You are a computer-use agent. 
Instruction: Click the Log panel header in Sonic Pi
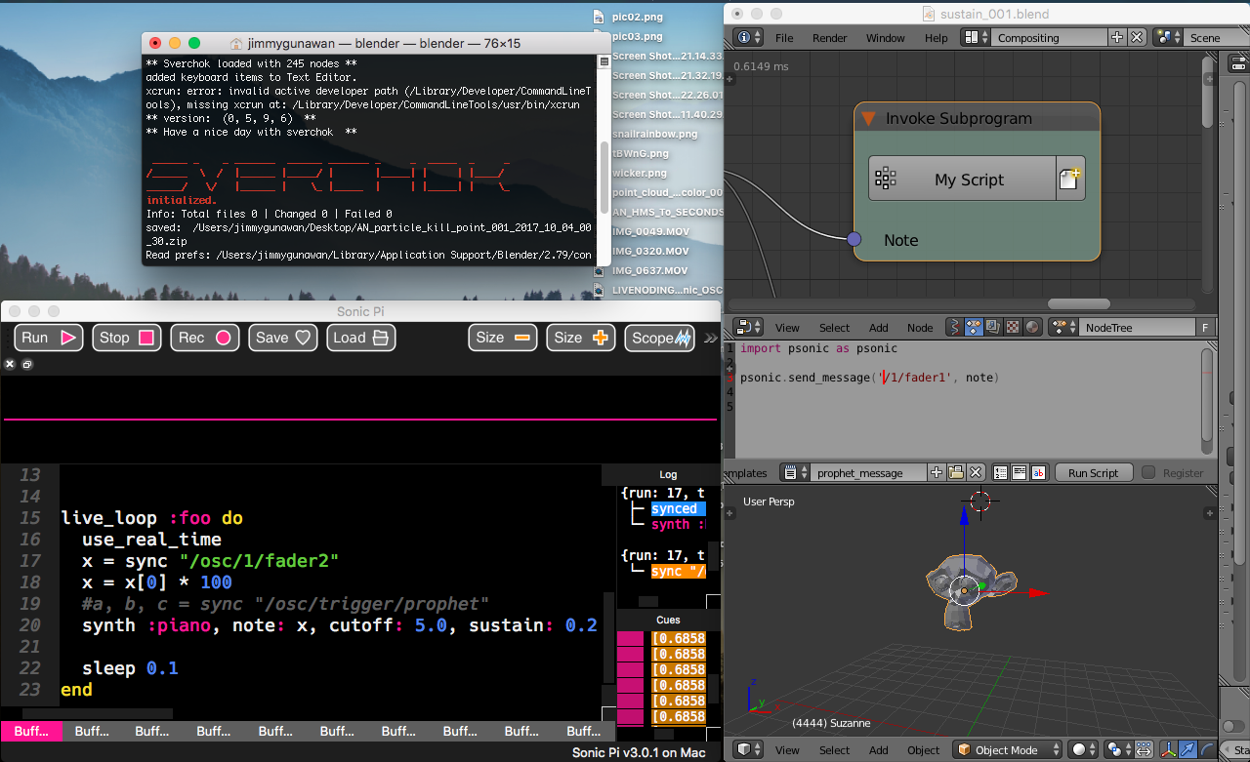tap(668, 475)
